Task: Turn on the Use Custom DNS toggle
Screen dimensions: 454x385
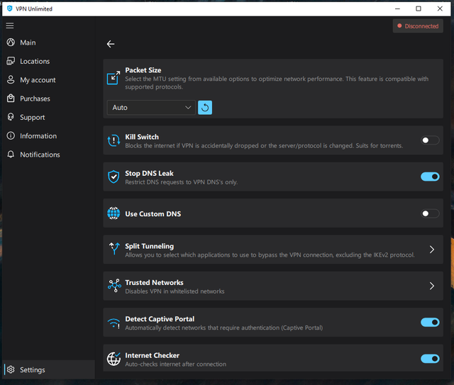Action: (430, 213)
